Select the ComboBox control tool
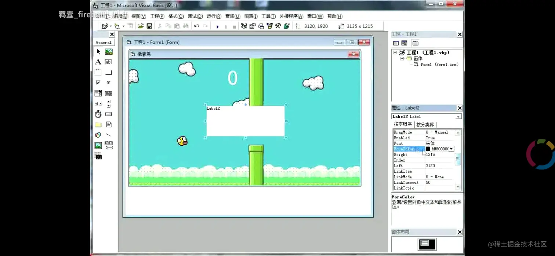The image size is (555, 256). click(98, 93)
